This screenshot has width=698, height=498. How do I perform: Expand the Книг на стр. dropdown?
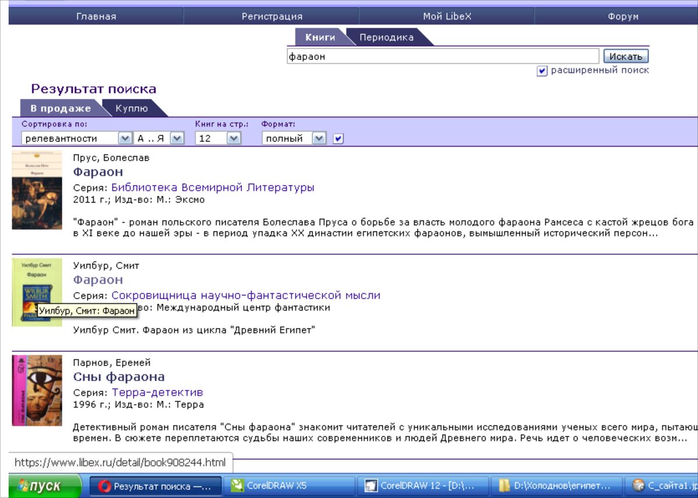(x=233, y=138)
